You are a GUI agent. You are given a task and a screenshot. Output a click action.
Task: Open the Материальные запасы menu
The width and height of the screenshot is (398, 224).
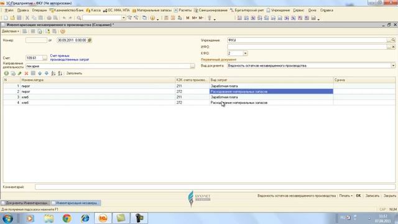tap(152, 11)
